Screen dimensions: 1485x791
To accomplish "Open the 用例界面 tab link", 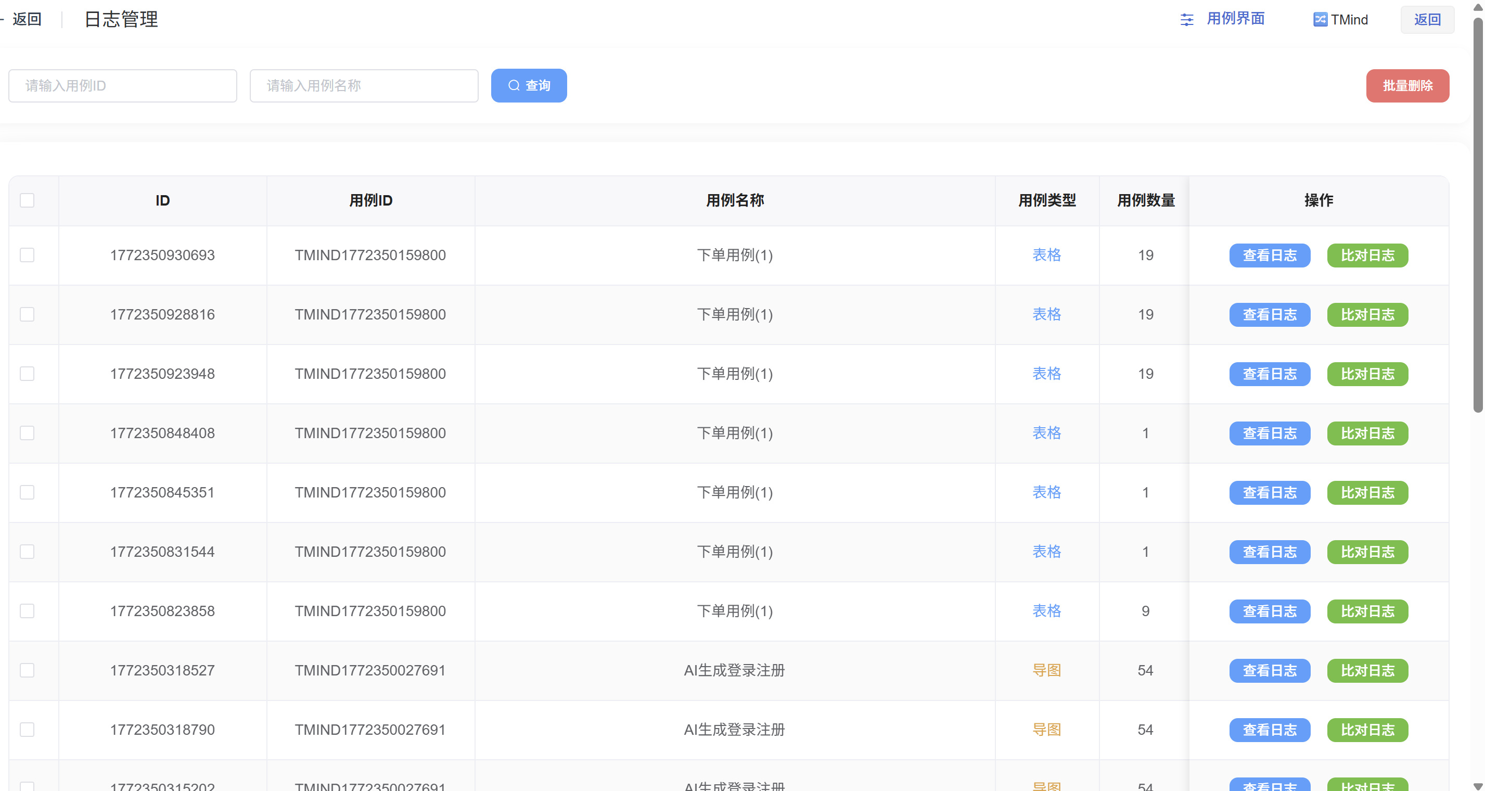I will pos(1235,19).
